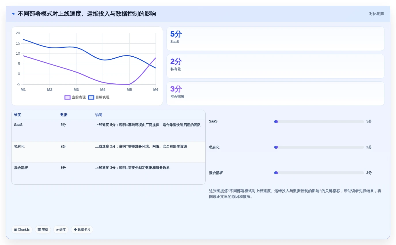Click the 上线速度 5分 description cell
The image size is (396, 245).
[x=148, y=125]
